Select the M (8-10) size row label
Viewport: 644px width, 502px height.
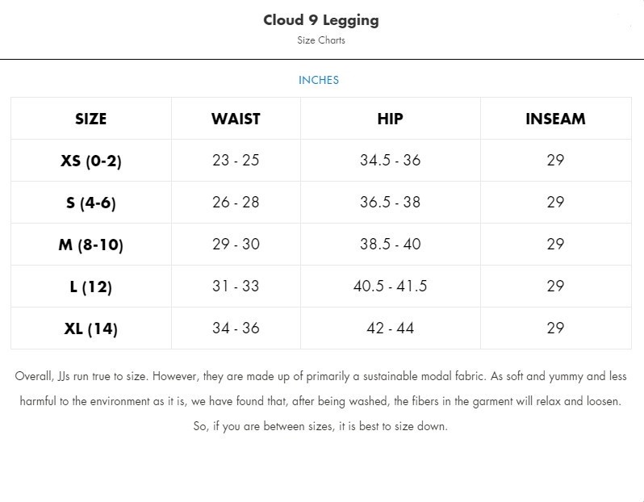tap(90, 245)
